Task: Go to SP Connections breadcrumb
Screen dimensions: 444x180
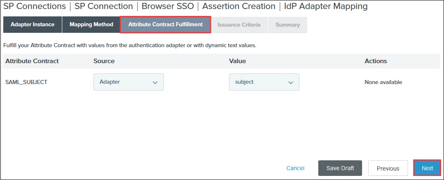Action: tap(34, 7)
